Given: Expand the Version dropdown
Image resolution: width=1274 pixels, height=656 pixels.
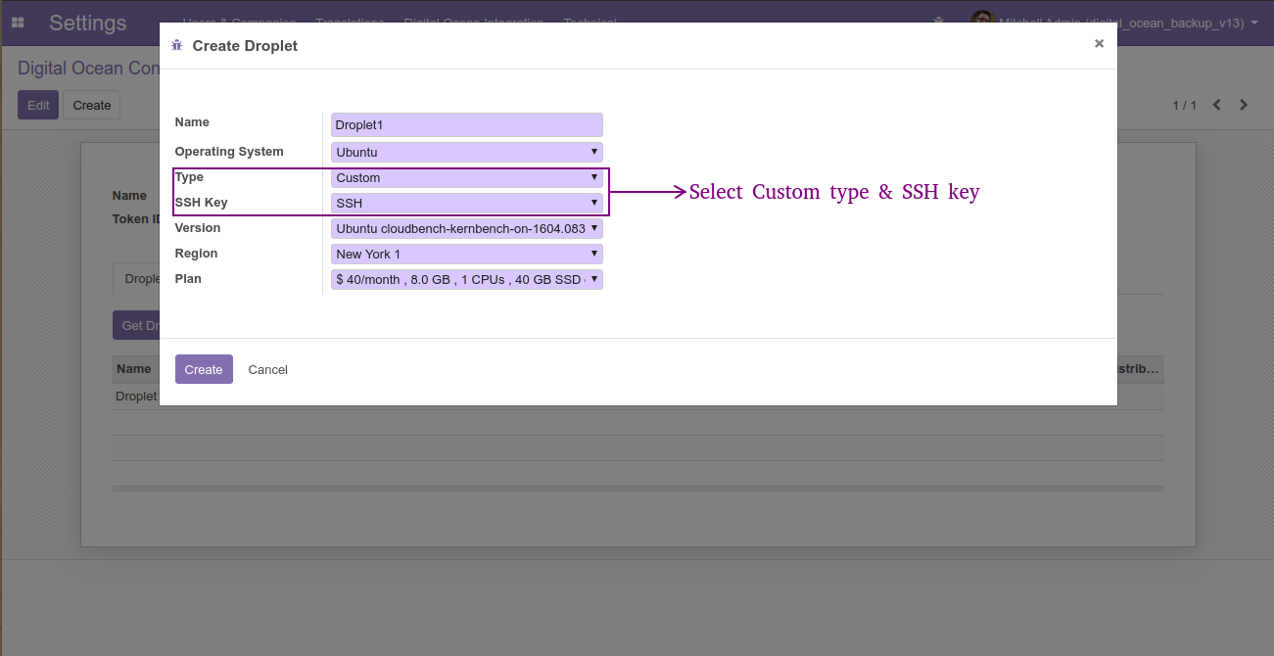Looking at the screenshot, I should pos(467,228).
